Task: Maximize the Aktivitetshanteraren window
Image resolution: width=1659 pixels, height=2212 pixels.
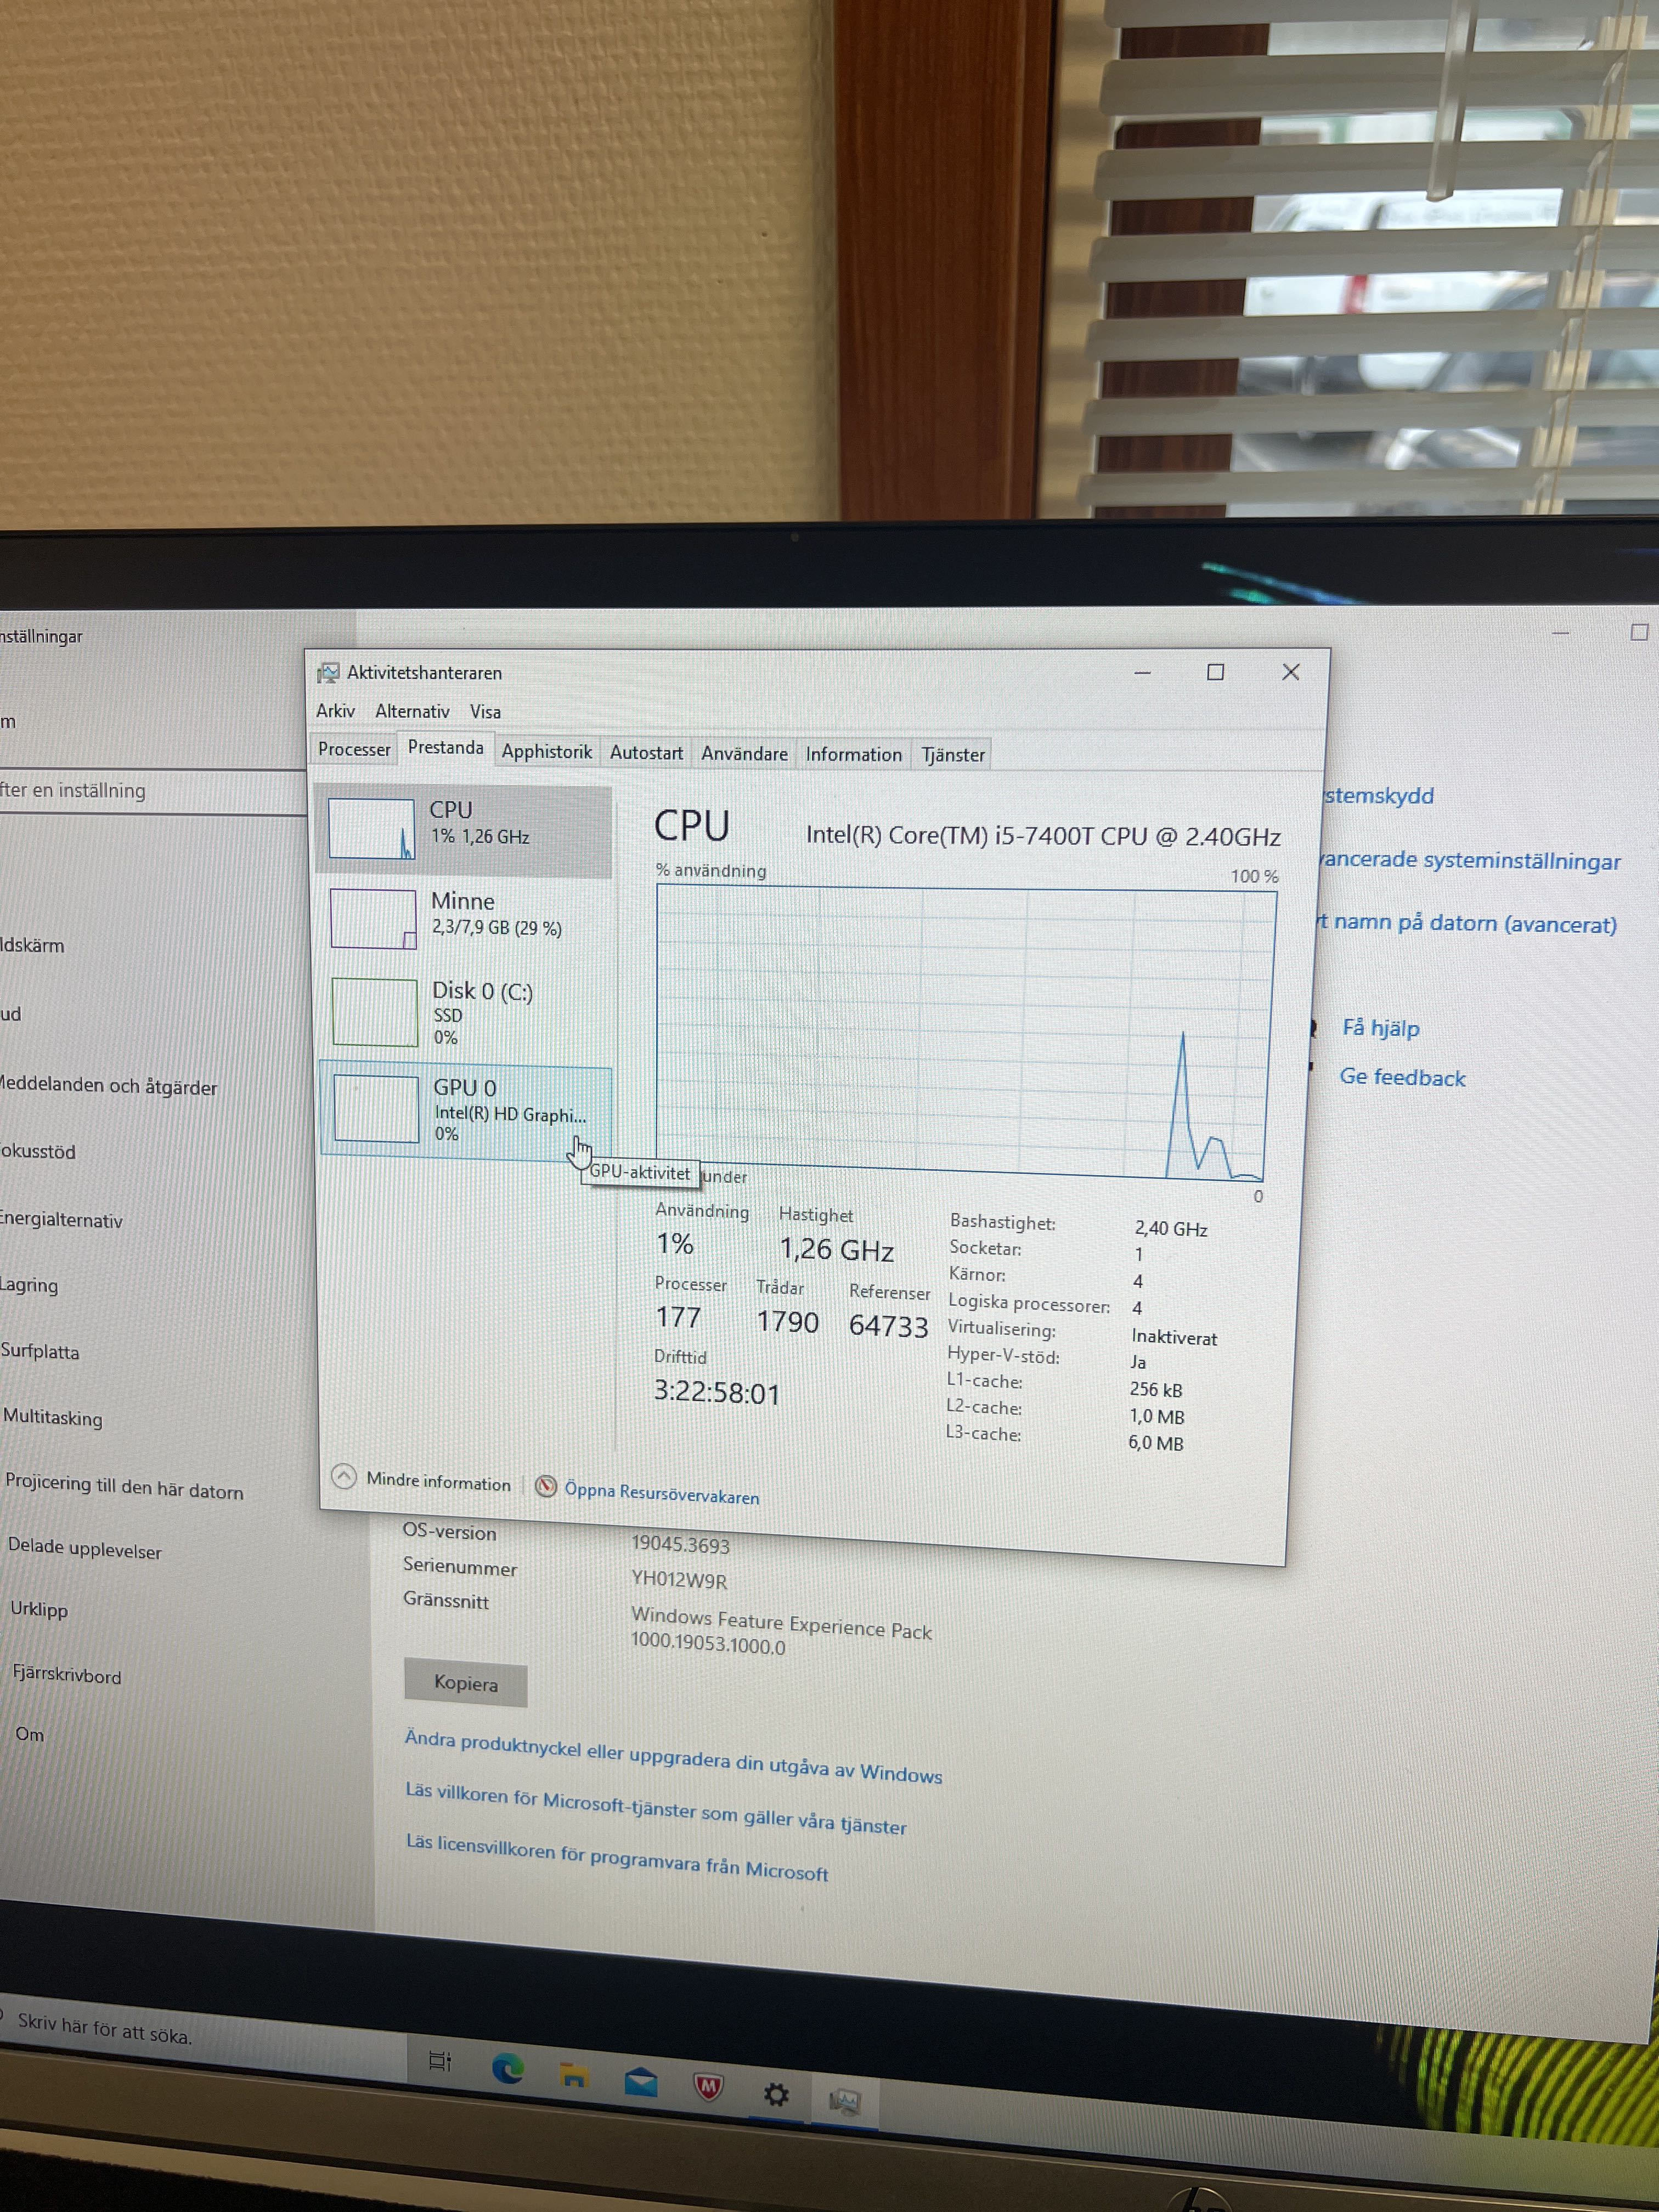Action: coord(1215,672)
